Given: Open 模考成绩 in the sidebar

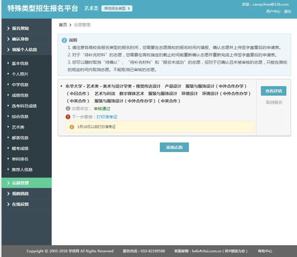Looking at the screenshot, I should (x=20, y=148).
